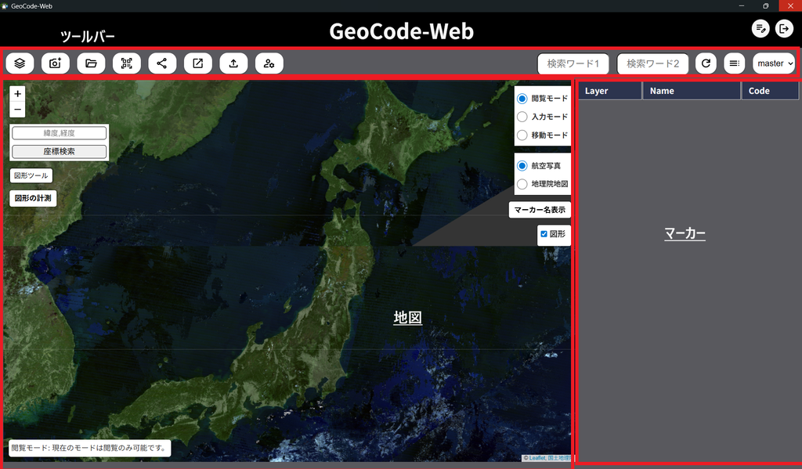Screen dimensions: 802x469
Task: Click the 検索ワード1 input field
Action: [x=573, y=64]
